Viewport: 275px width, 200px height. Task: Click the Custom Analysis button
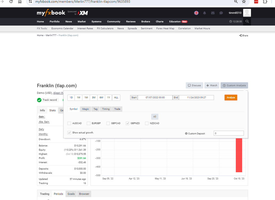[234, 85]
